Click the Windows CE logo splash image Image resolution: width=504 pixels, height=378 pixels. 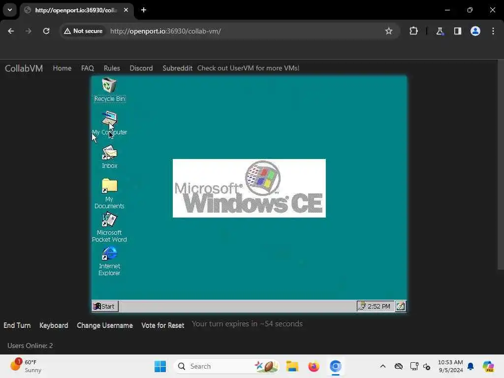point(249,188)
